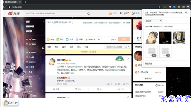Click the 收藏 star icon under the post
This screenshot has height=107, width=192.
pyautogui.click(x=54, y=89)
